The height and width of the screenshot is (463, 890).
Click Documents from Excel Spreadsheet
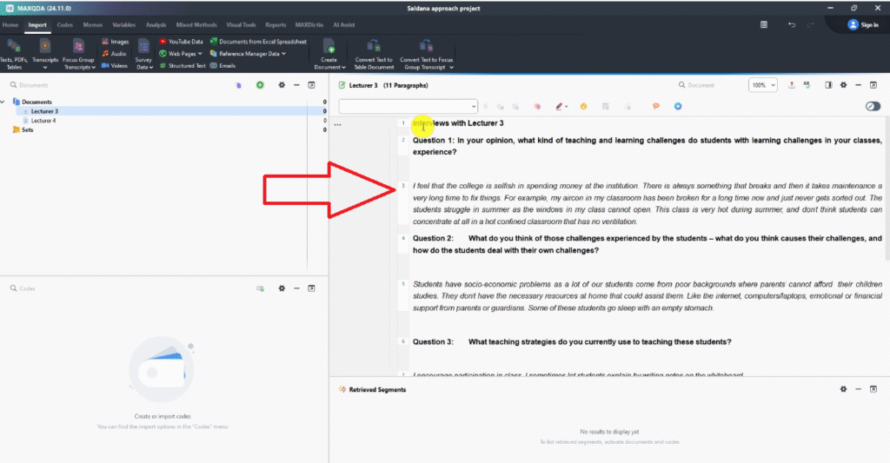pos(214,41)
